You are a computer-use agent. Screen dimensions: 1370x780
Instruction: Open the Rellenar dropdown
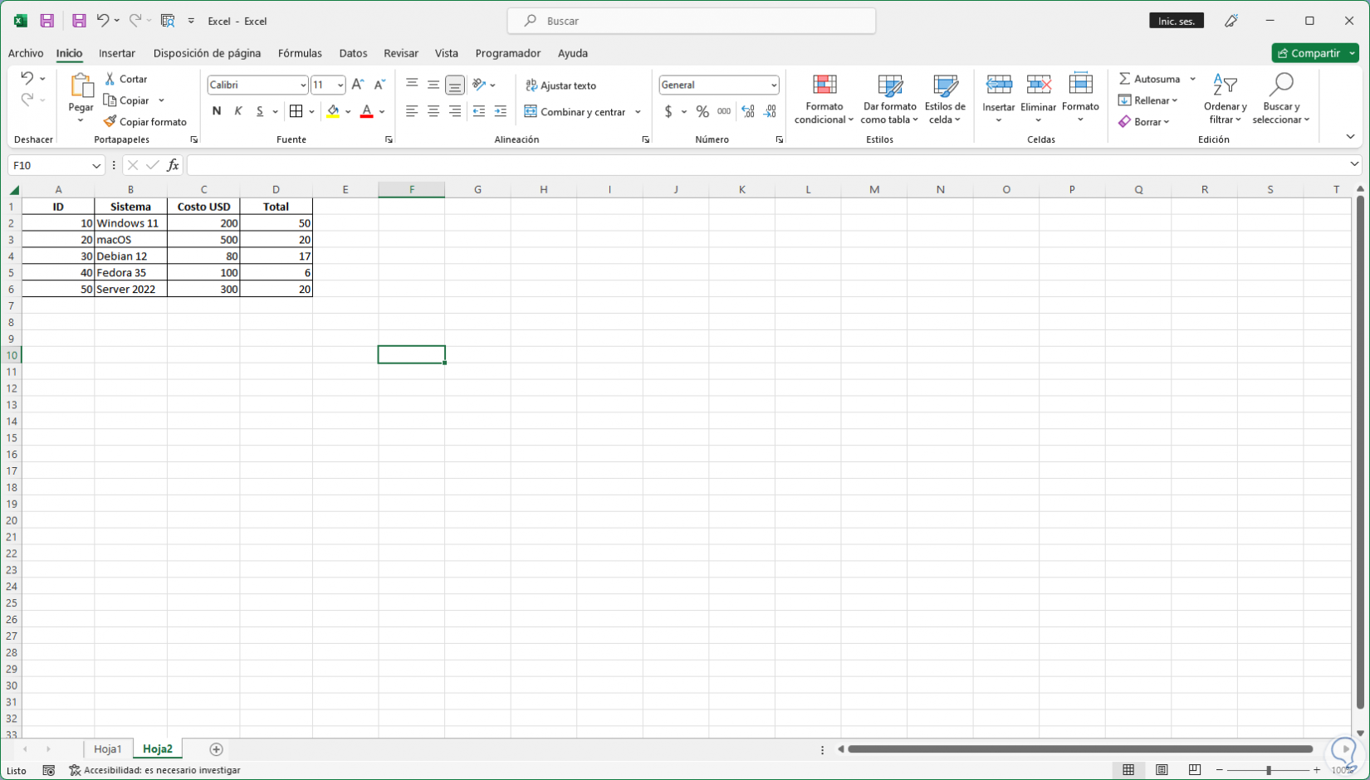tap(1148, 100)
